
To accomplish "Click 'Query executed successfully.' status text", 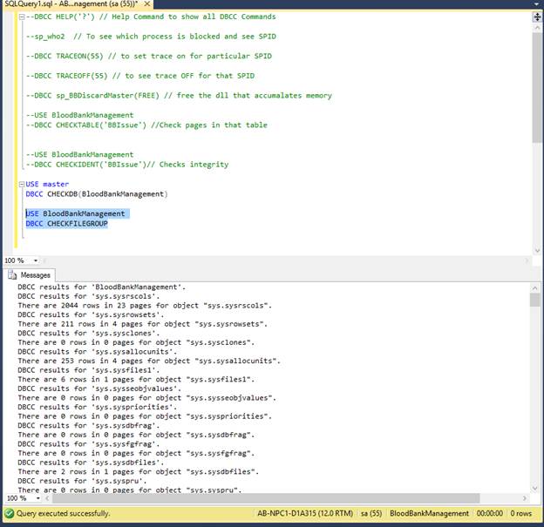I will pos(63,513).
